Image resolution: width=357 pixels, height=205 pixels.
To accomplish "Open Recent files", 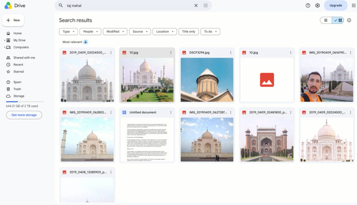I will 18,65.
